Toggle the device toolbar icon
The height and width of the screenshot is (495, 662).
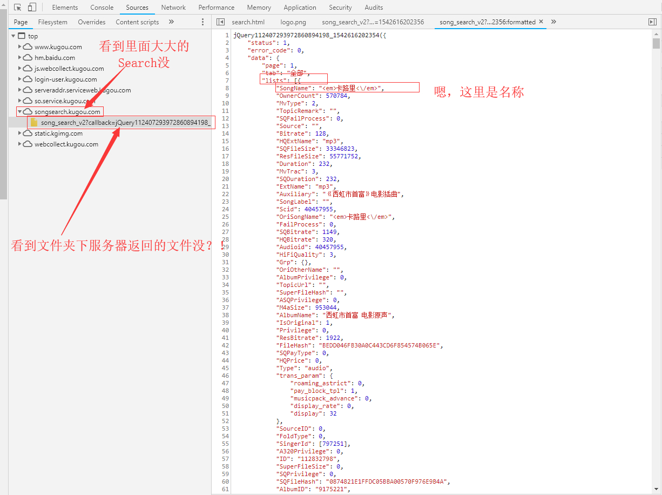(32, 8)
